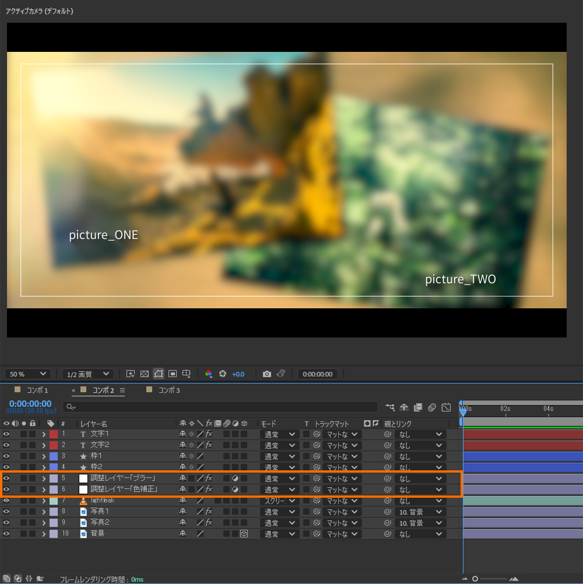583x584 pixels.
Task: Open the 1/2画質 resolution dropdown
Action: coord(87,374)
